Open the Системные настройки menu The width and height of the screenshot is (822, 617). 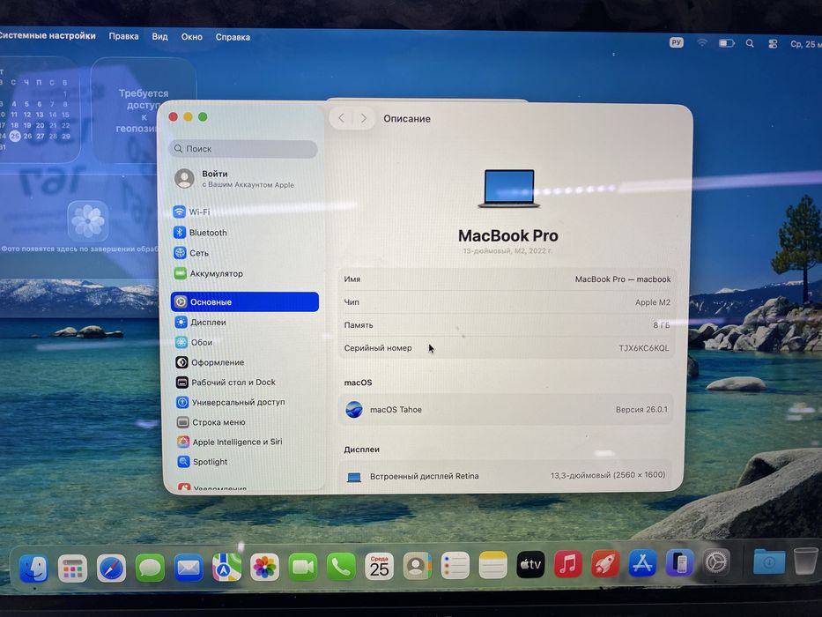click(x=48, y=35)
